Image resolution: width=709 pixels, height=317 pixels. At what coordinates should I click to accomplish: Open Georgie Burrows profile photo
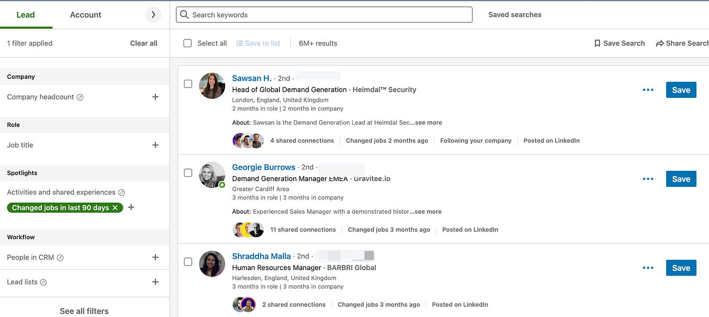[212, 175]
